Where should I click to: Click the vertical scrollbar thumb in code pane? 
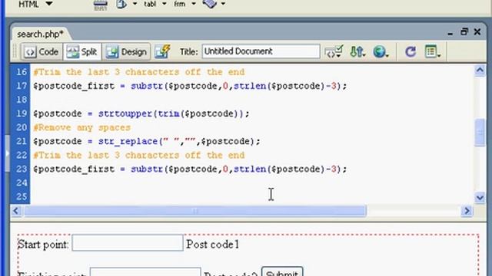[x=480, y=133]
